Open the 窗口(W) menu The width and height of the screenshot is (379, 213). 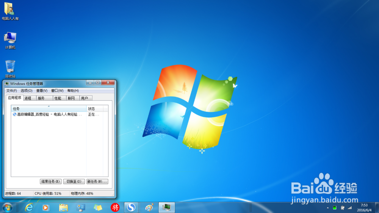(x=57, y=91)
